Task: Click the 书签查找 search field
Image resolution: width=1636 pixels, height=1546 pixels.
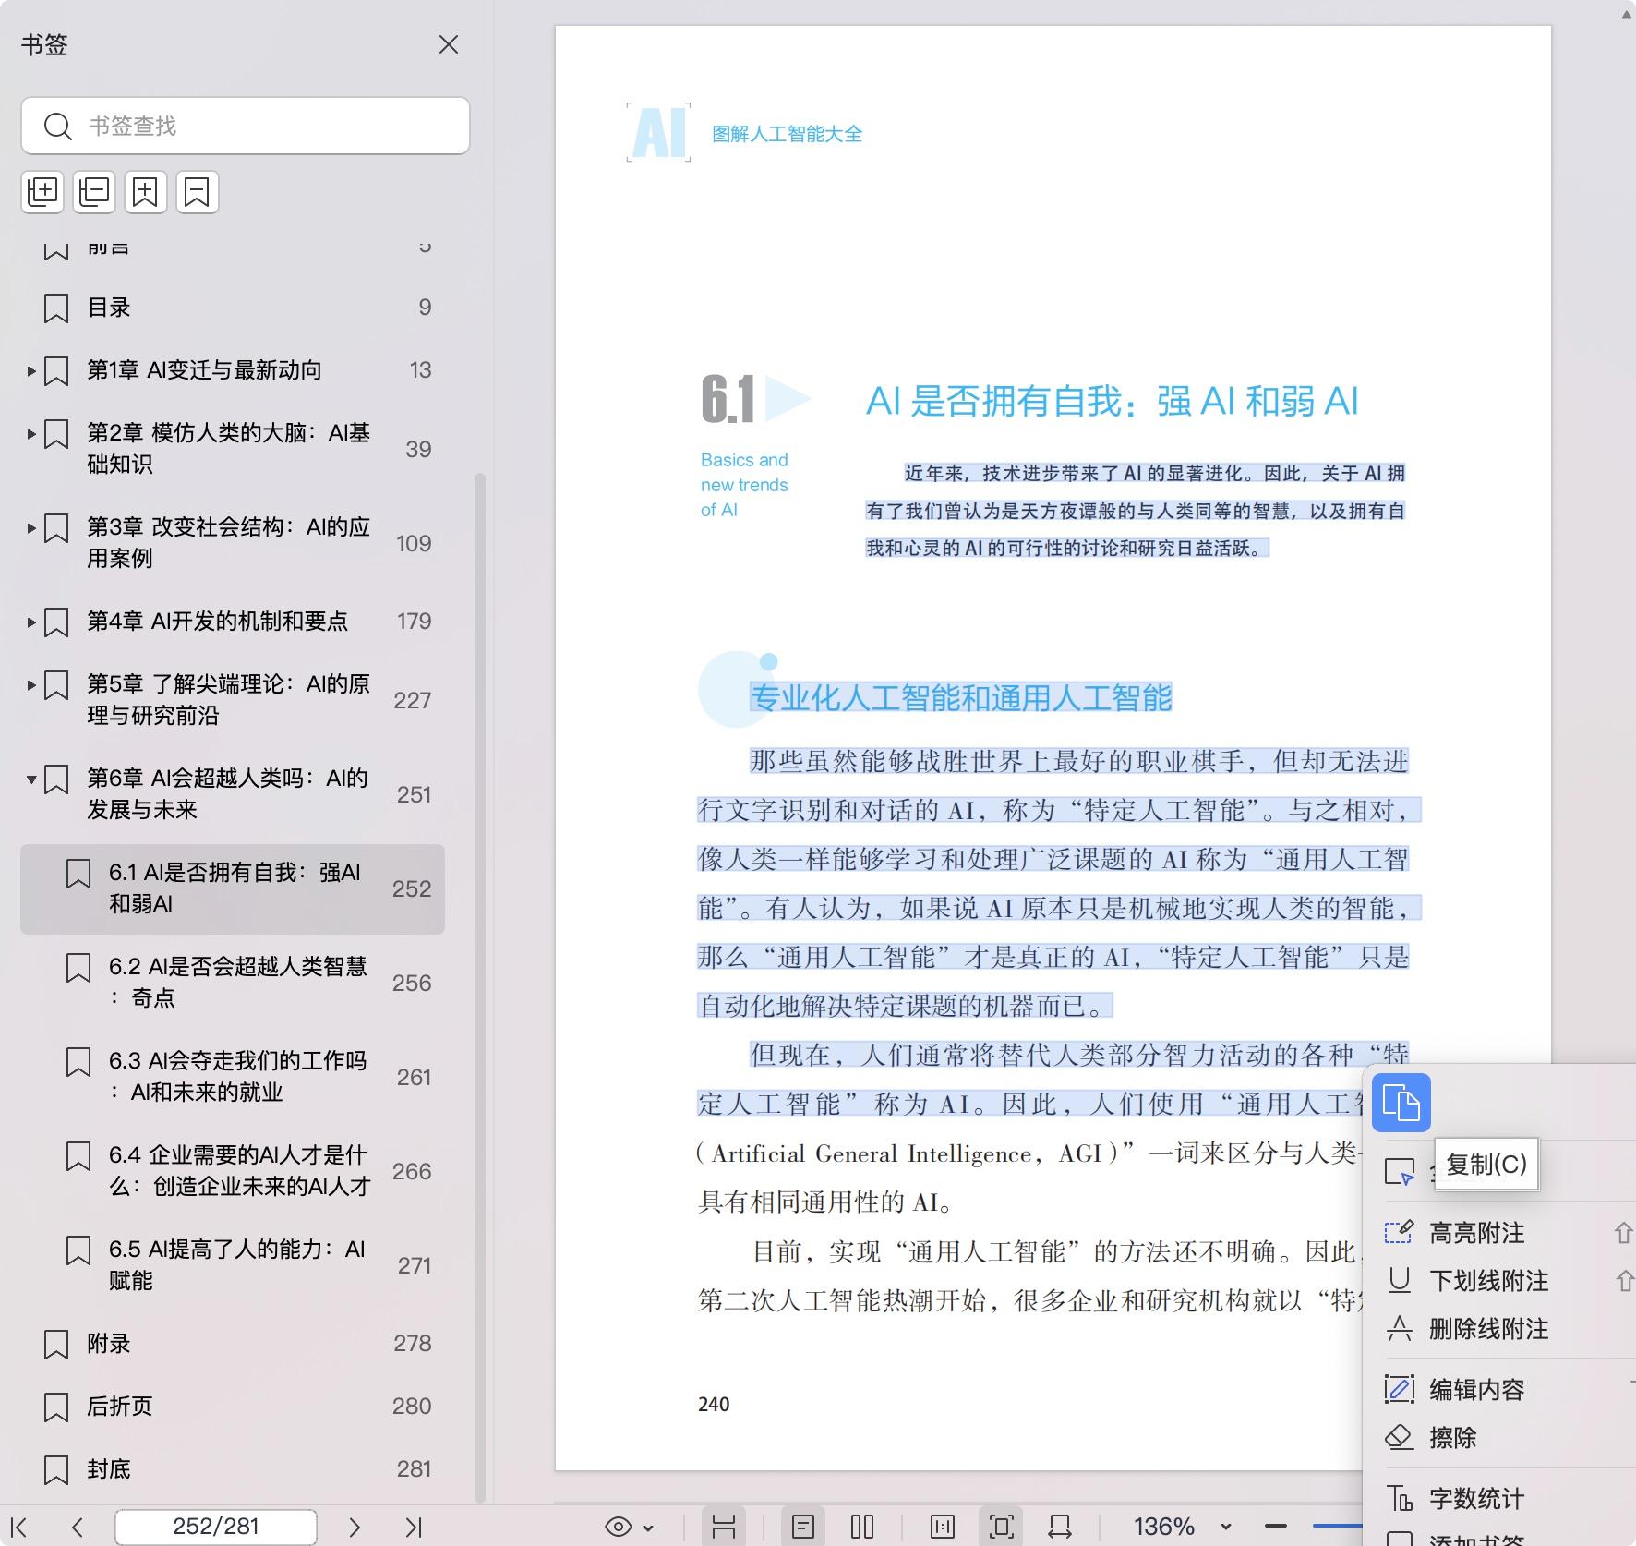Action: pos(246,126)
